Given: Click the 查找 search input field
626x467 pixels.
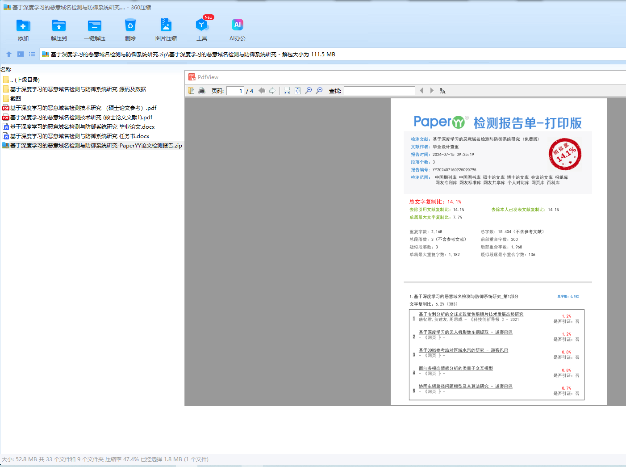Looking at the screenshot, I should pyautogui.click(x=380, y=91).
